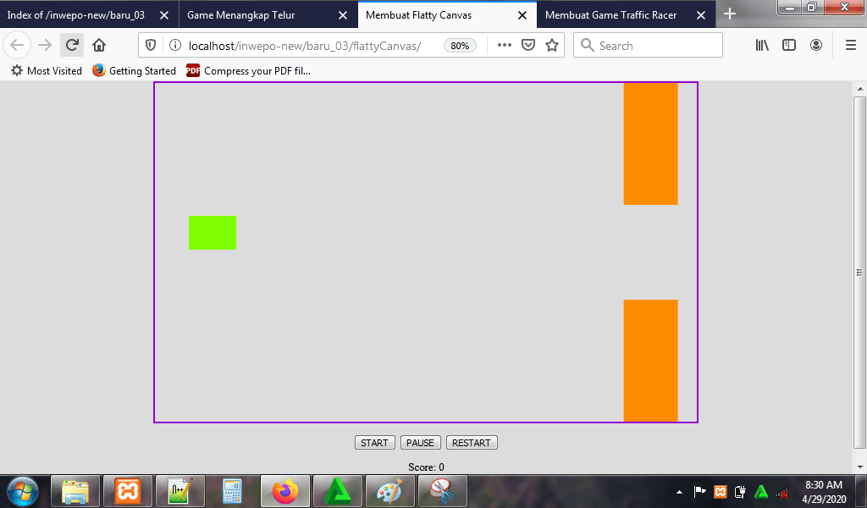Reload the current page
This screenshot has height=508, width=867.
[x=72, y=46]
